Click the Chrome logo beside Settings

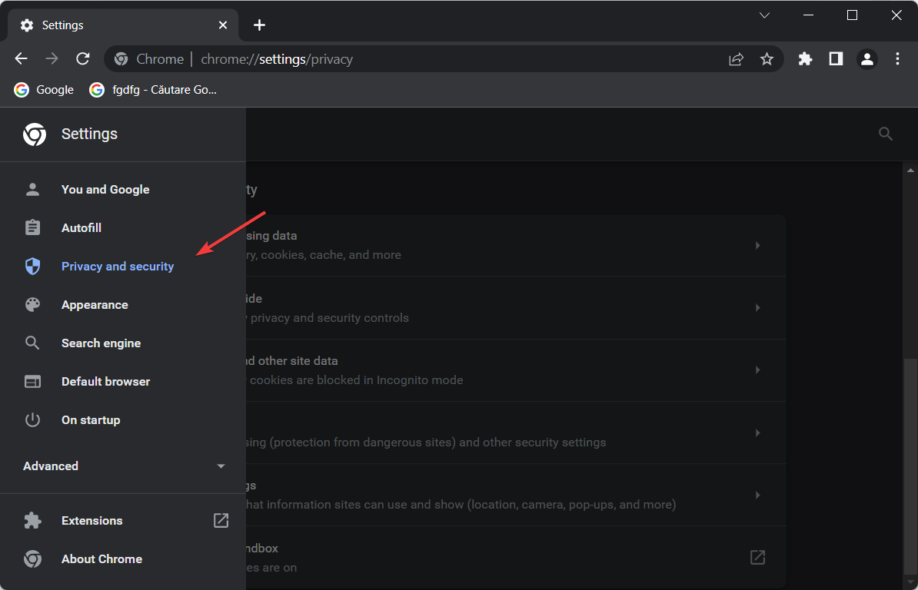[35, 134]
